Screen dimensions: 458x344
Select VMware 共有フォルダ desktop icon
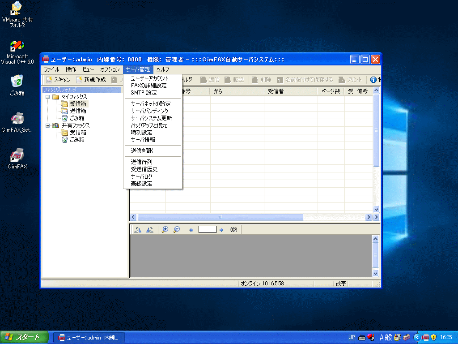click(x=17, y=15)
